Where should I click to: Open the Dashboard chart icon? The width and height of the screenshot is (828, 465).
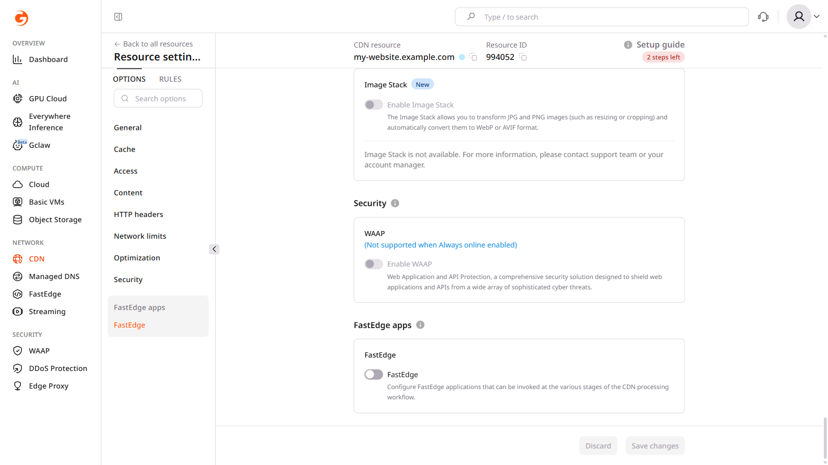click(18, 59)
